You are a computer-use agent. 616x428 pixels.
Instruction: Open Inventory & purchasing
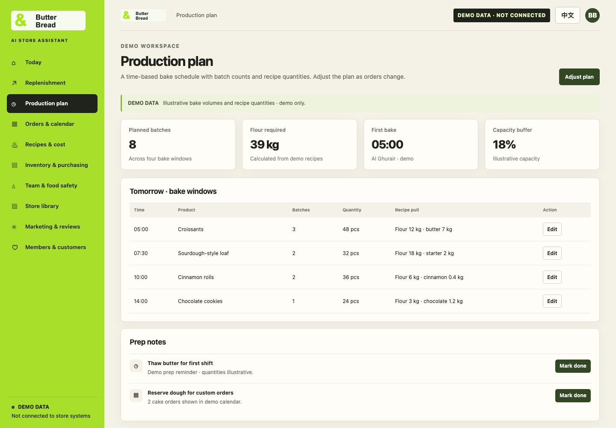(x=52, y=165)
